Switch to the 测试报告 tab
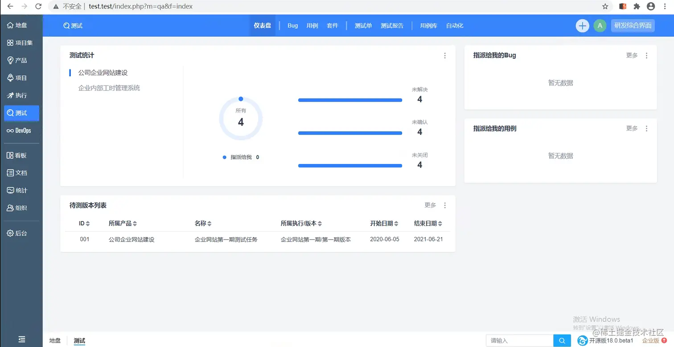Image resolution: width=674 pixels, height=347 pixels. [392, 26]
